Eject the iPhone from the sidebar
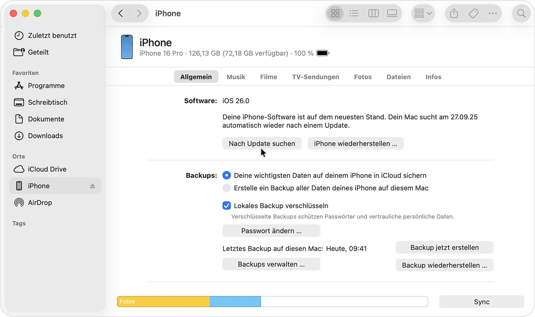Viewport: 535px width, 317px height. [92, 186]
